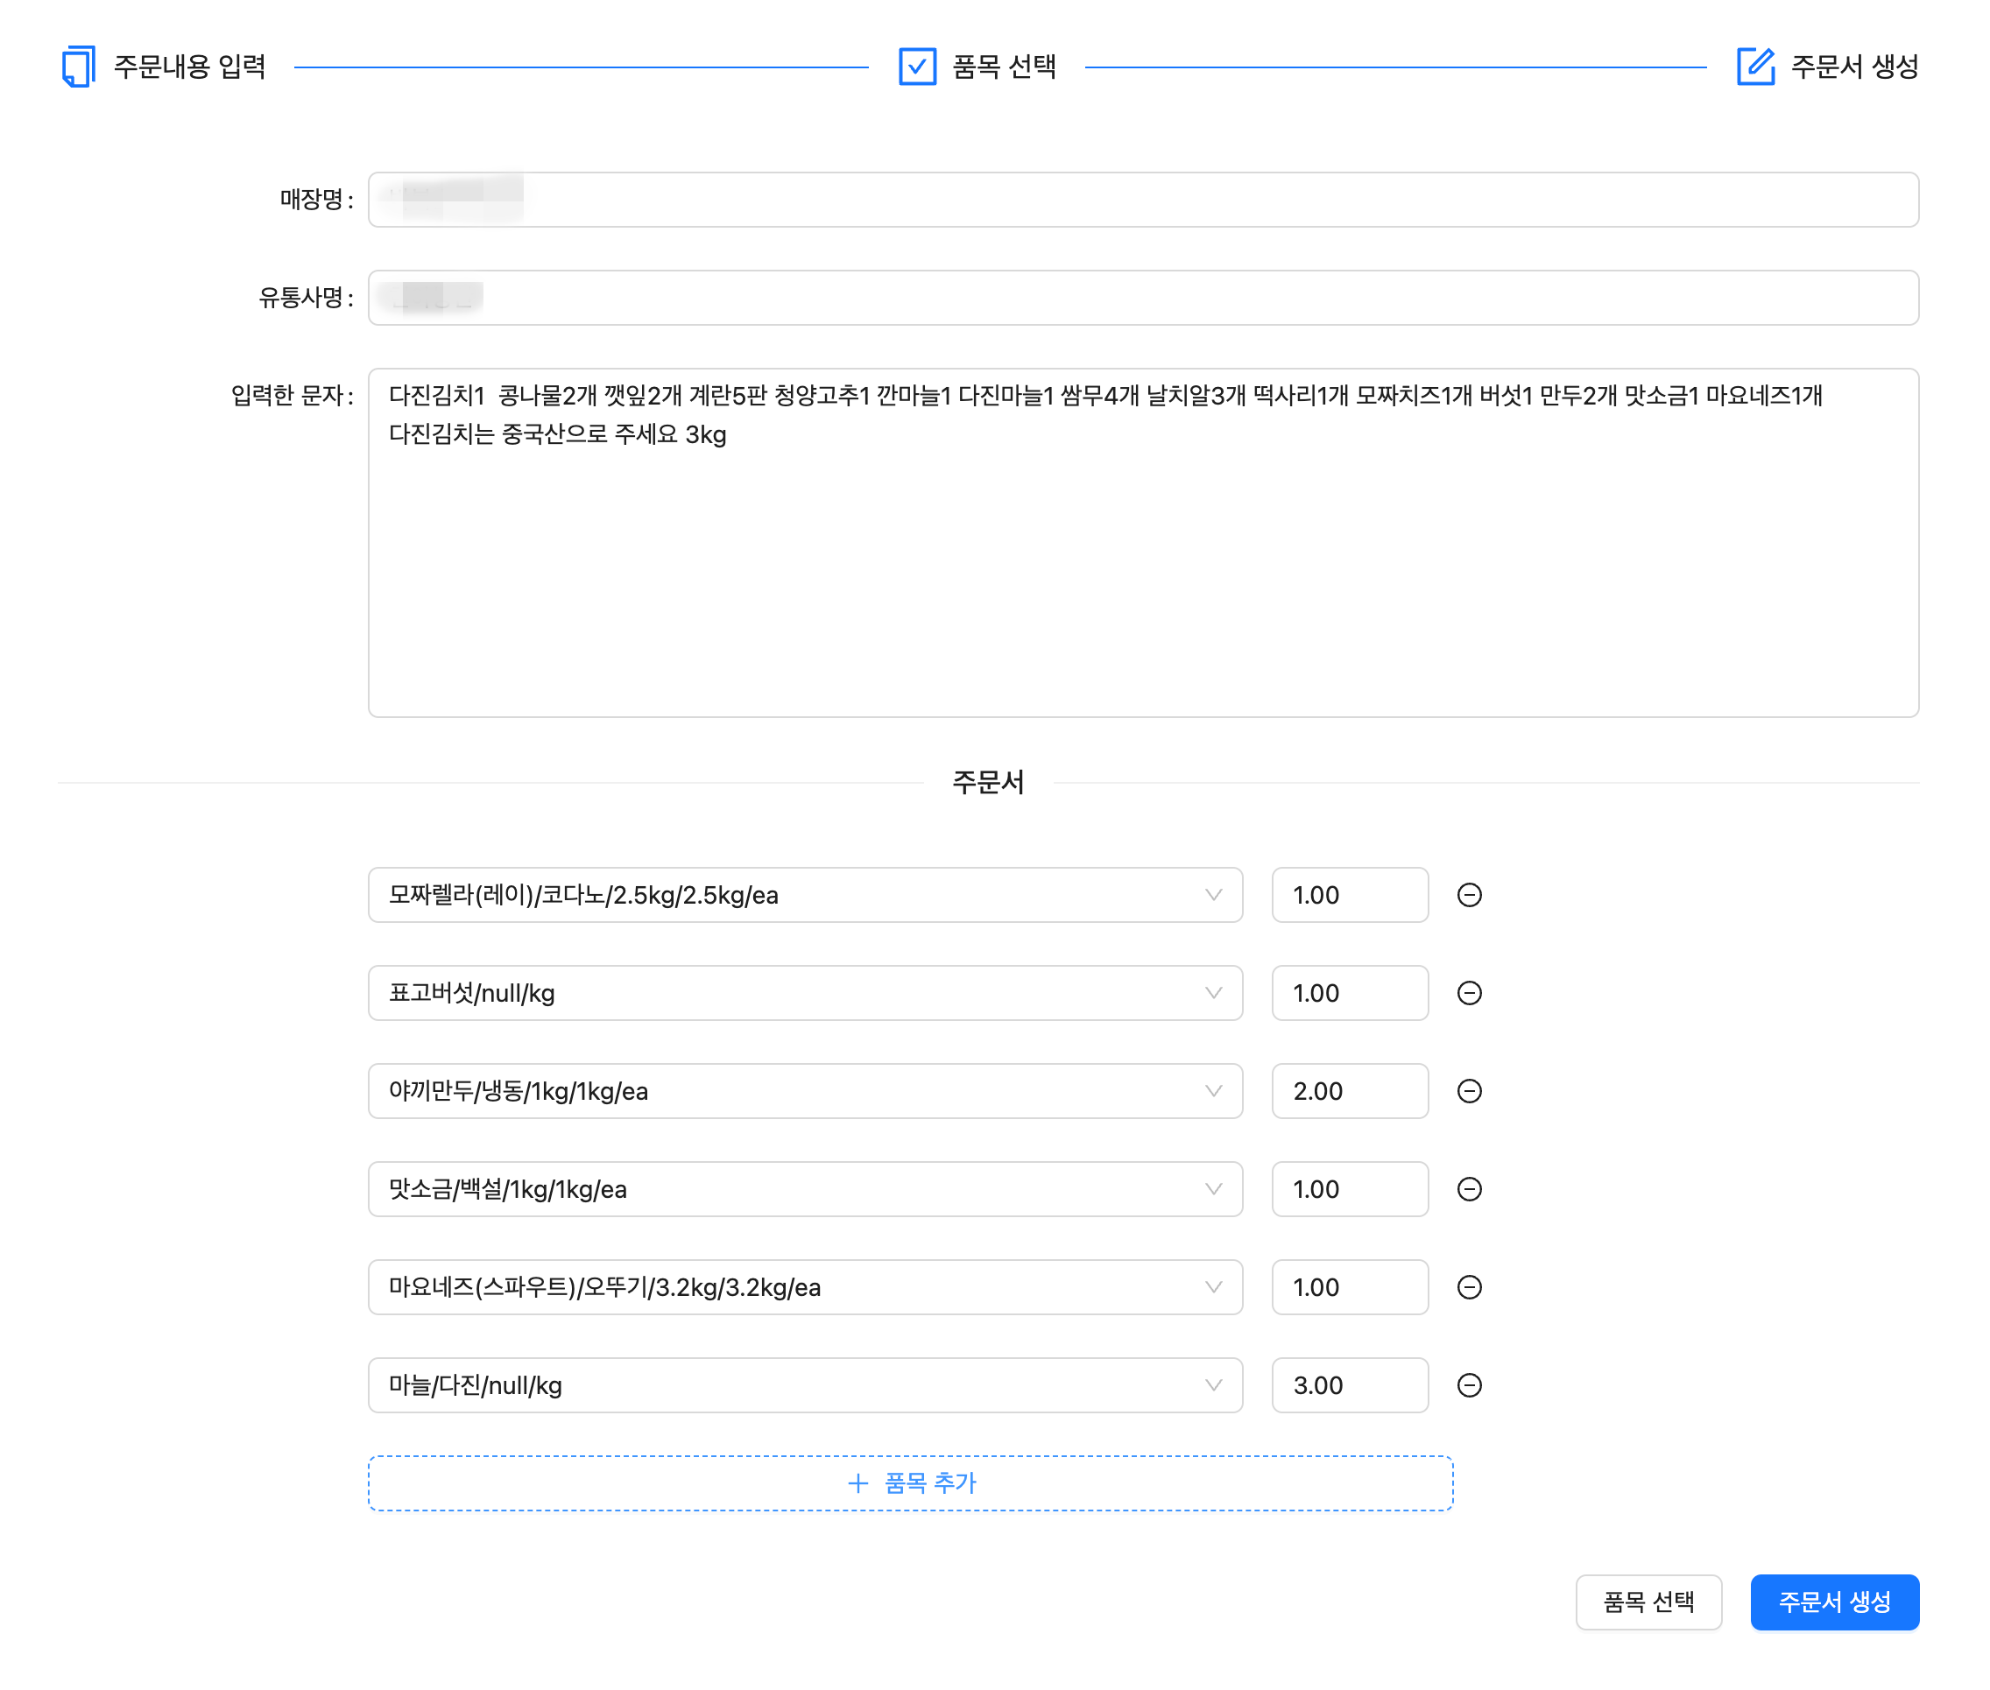
Task: Click the 품목 추가 dashed button
Action: (x=910, y=1483)
